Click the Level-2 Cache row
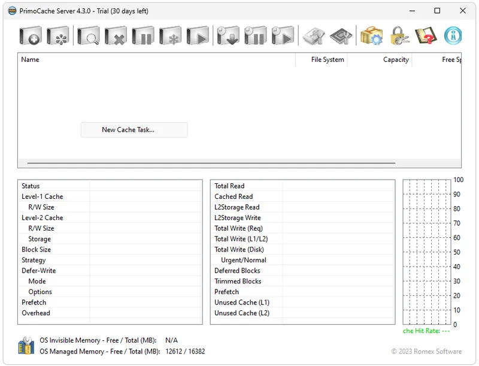This screenshot has width=479, height=366. click(x=110, y=218)
